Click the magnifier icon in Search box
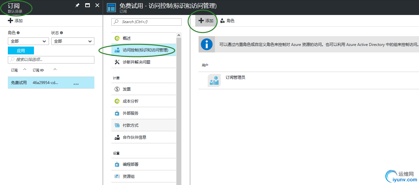 pos(117,22)
